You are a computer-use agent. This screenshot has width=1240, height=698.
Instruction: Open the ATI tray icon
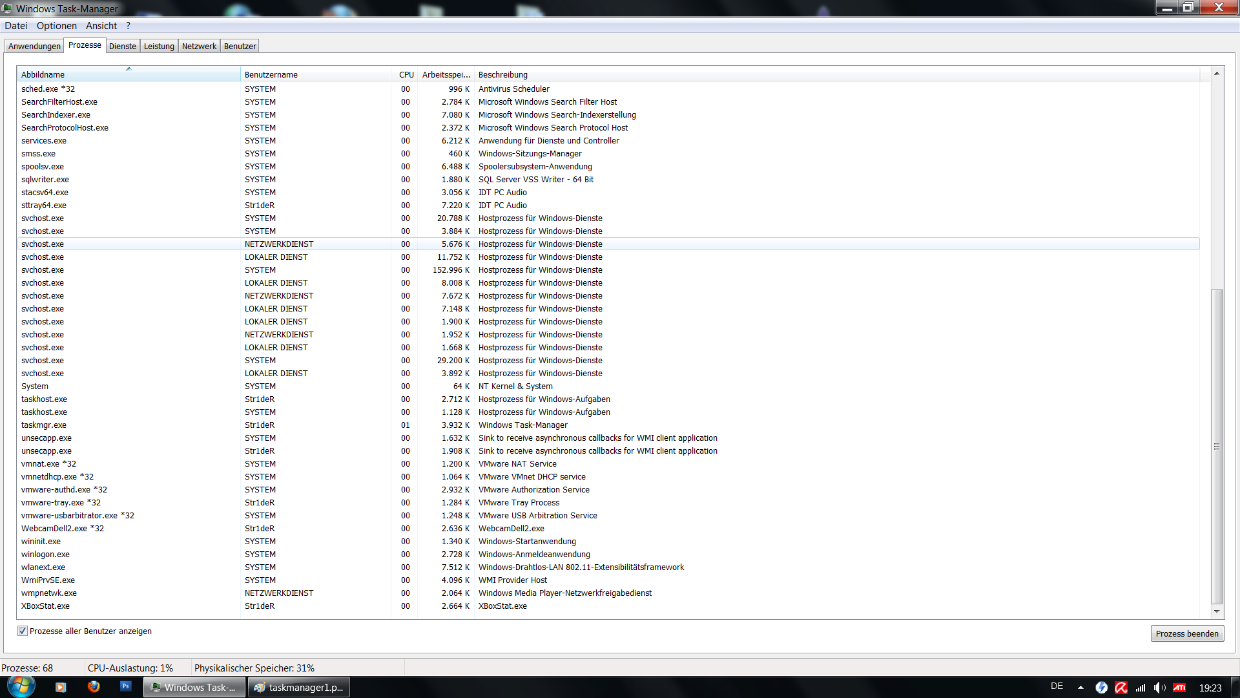click(x=1179, y=688)
